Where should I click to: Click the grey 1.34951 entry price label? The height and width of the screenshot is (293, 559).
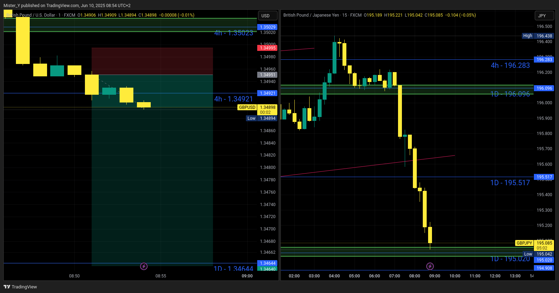point(267,75)
